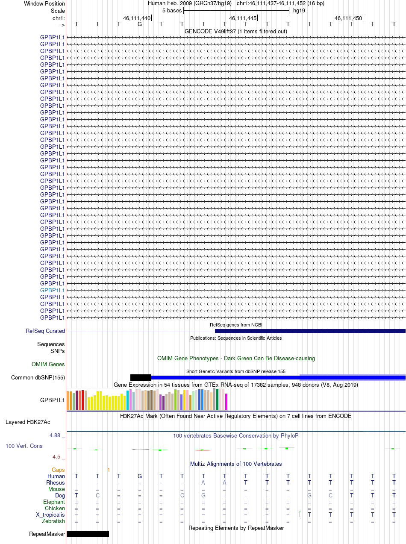The height and width of the screenshot is (544, 406).
Task: Click the 'hg19' label right of scale bar
Action: click(x=299, y=11)
